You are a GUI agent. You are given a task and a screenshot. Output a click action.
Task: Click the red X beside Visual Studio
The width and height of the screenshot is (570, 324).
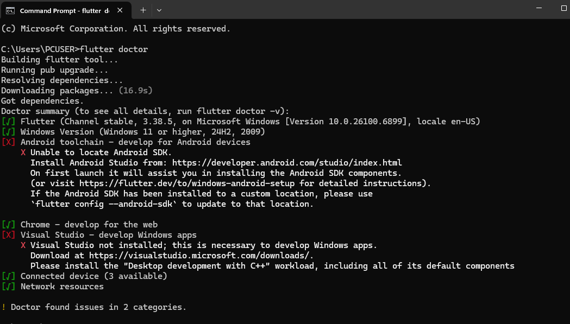pos(8,235)
